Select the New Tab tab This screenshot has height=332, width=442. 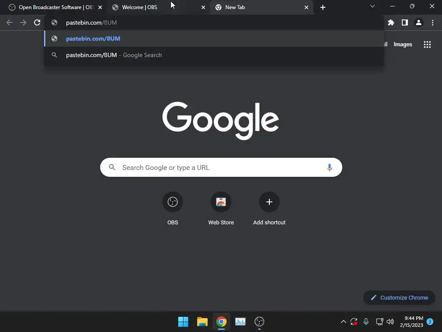[261, 7]
